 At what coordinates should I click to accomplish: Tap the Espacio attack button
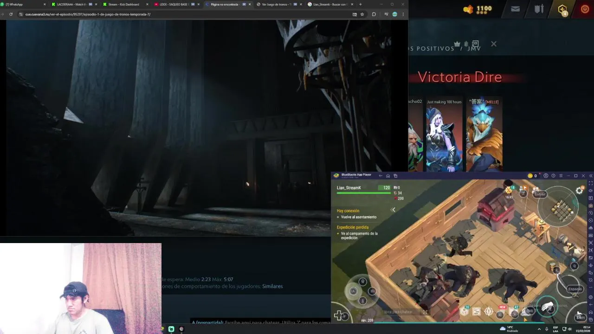click(x=575, y=289)
